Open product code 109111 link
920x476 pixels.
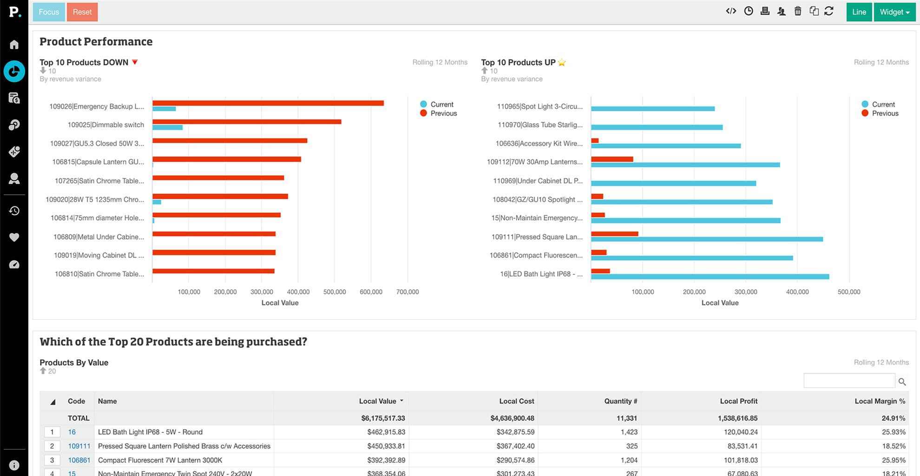click(x=79, y=446)
